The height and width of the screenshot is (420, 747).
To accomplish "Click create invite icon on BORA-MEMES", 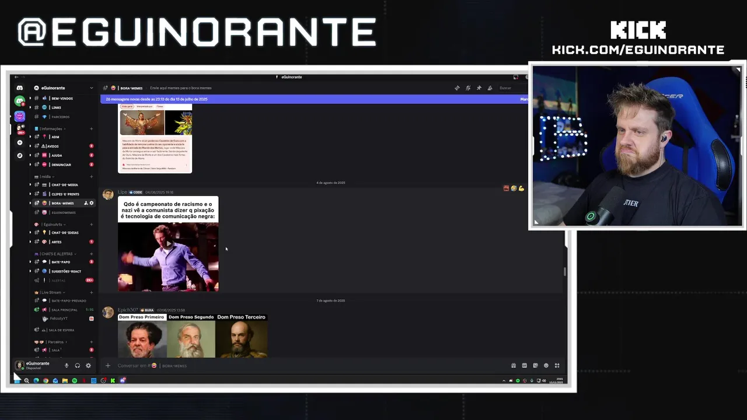I will click(86, 203).
